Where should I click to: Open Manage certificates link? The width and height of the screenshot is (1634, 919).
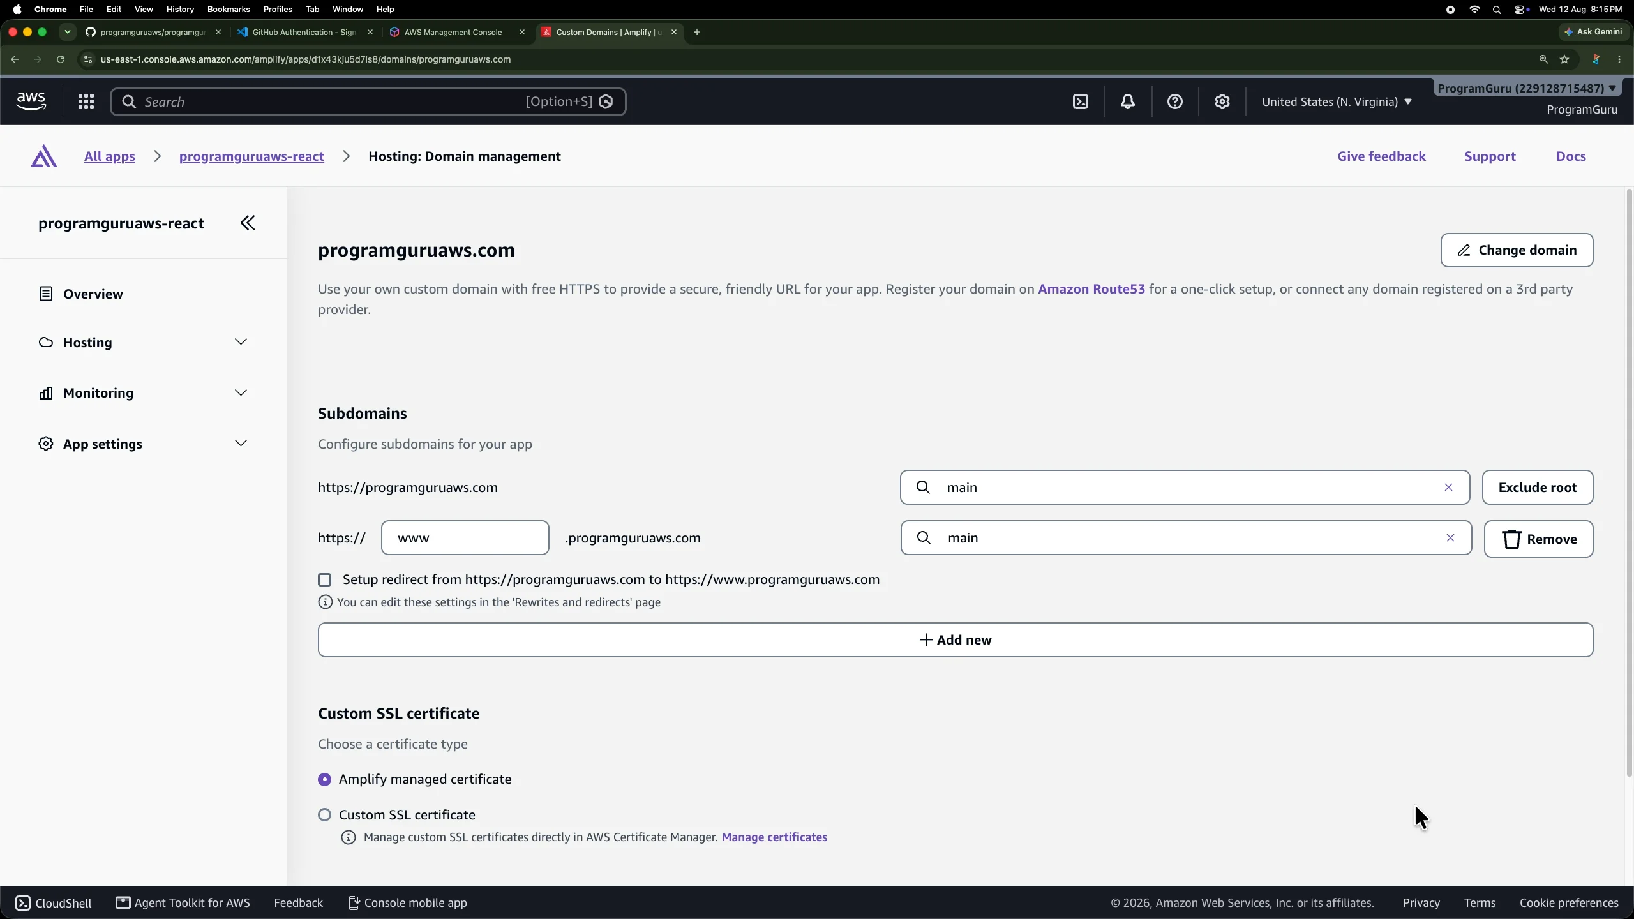click(774, 837)
